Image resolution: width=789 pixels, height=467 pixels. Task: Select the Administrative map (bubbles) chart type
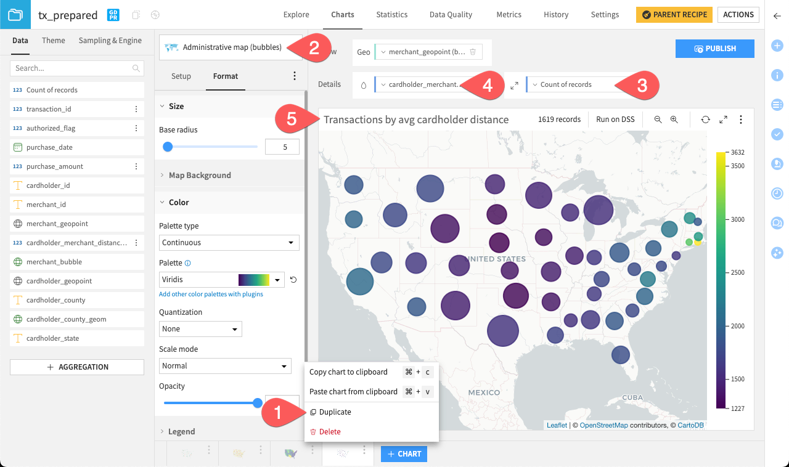point(228,46)
